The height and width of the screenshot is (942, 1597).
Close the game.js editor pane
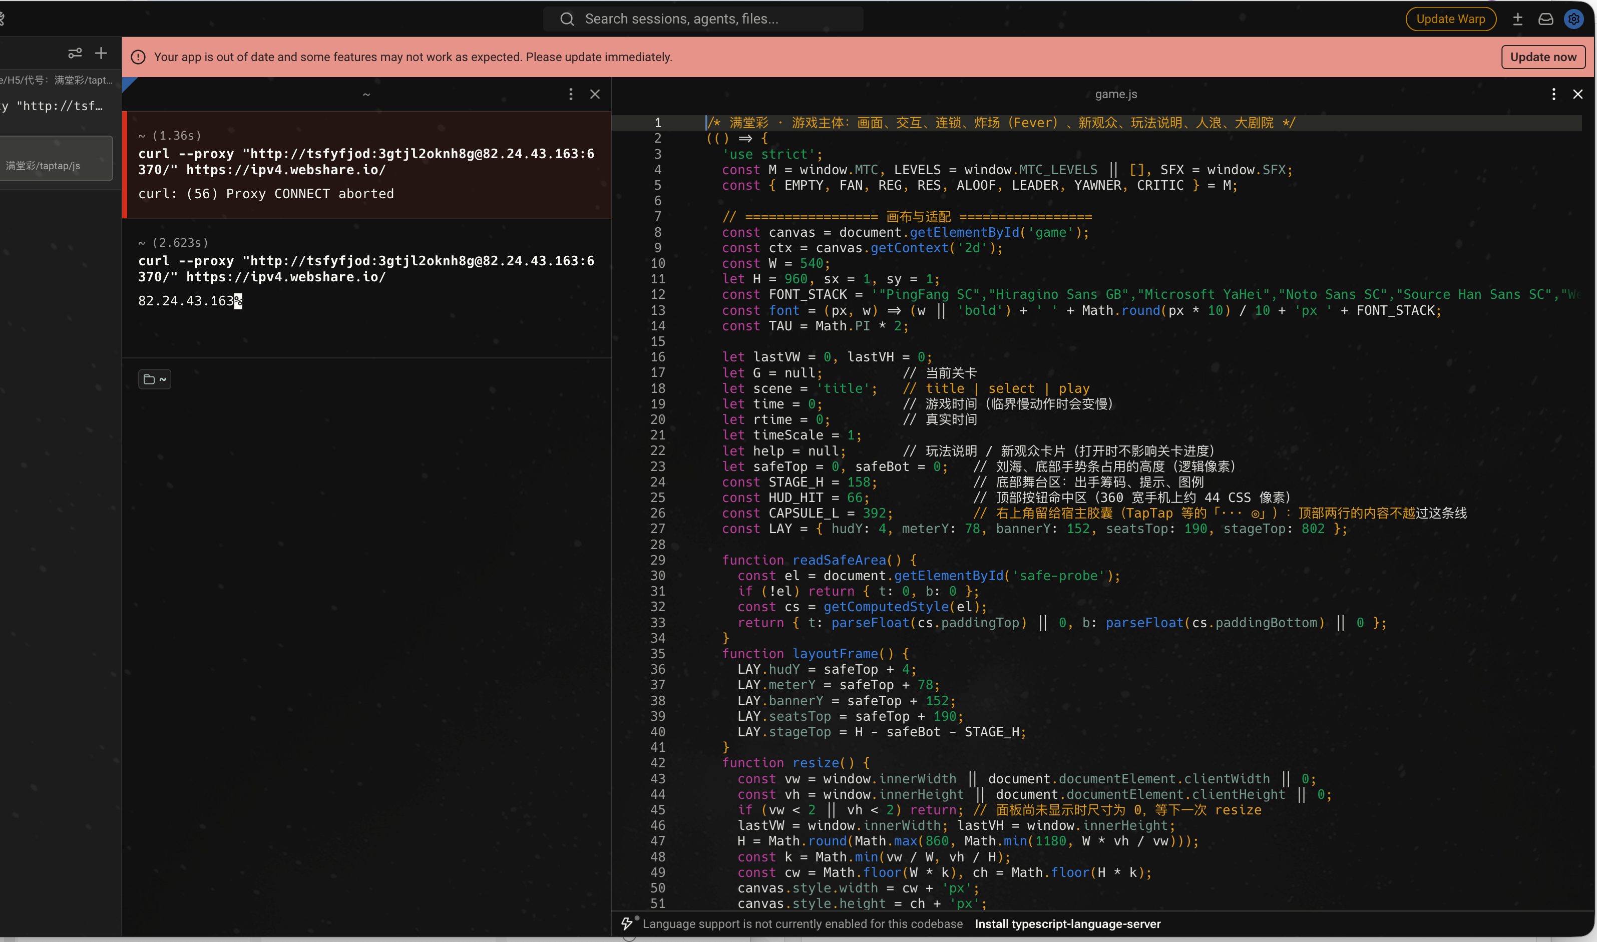point(1577,94)
